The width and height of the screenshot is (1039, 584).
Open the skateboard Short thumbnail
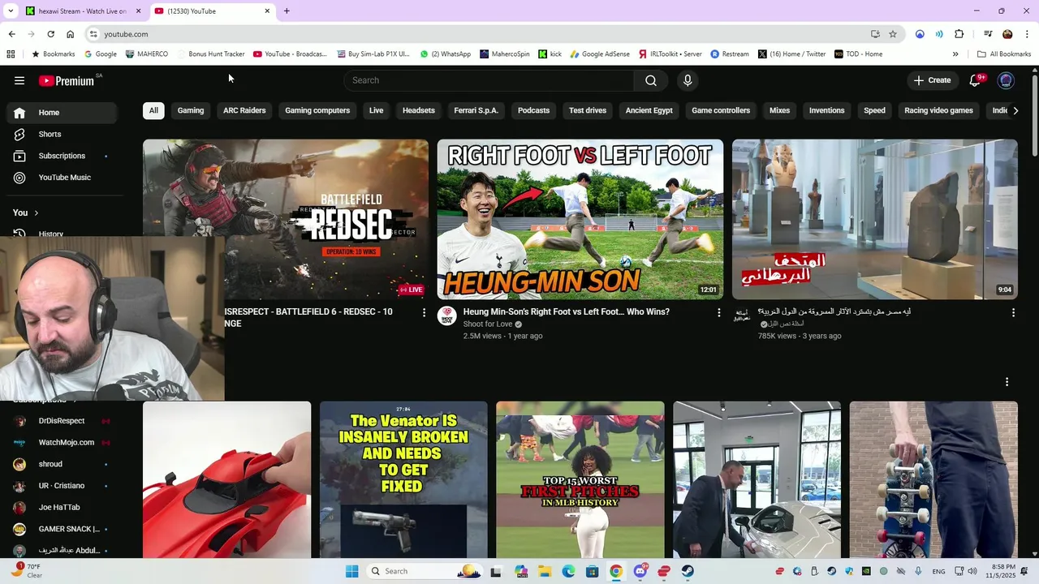[933, 479]
